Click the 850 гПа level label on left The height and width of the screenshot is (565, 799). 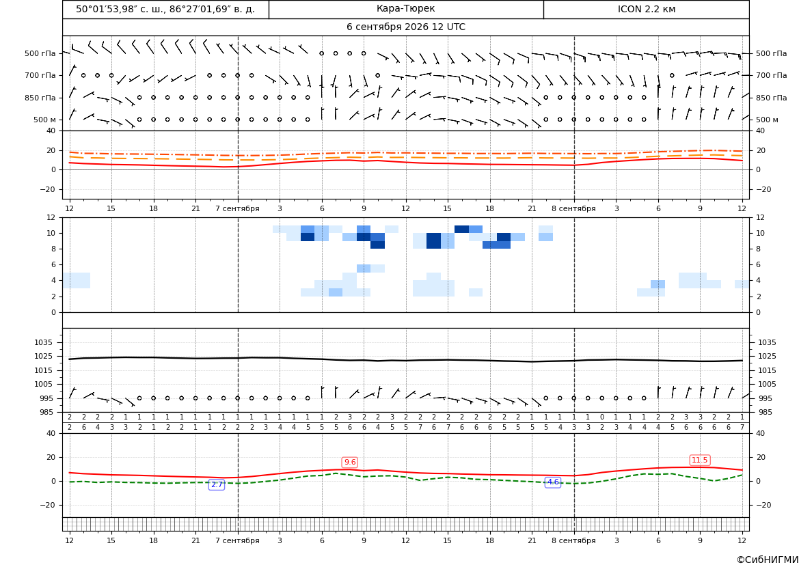point(40,98)
